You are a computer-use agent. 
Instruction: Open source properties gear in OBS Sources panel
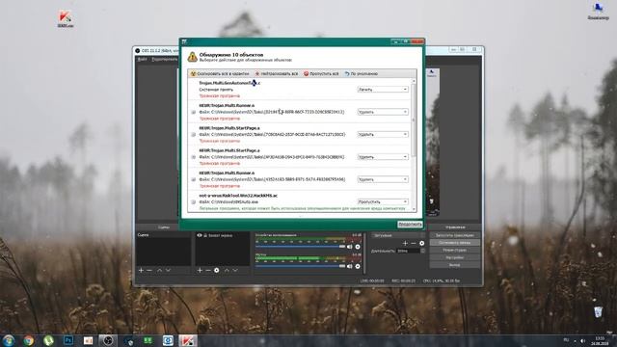click(x=216, y=270)
